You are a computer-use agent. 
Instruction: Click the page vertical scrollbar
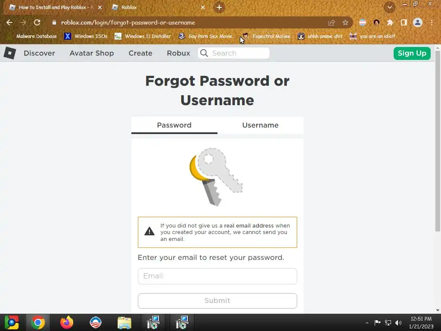pos(438,141)
